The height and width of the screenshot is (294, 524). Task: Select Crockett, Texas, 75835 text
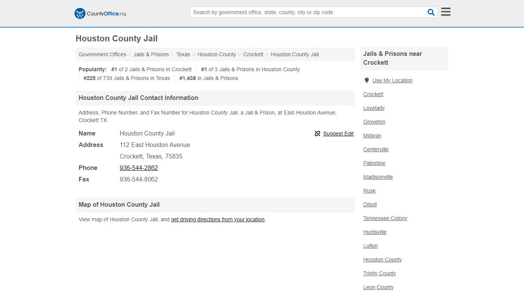[151, 156]
